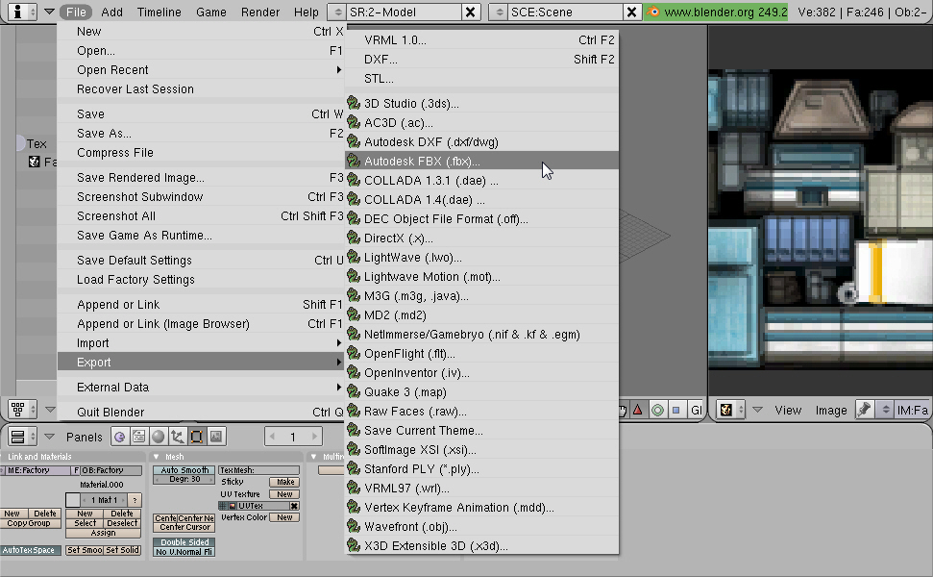Select the Object context axes icon
This screenshot has width=933, height=577.
click(178, 437)
